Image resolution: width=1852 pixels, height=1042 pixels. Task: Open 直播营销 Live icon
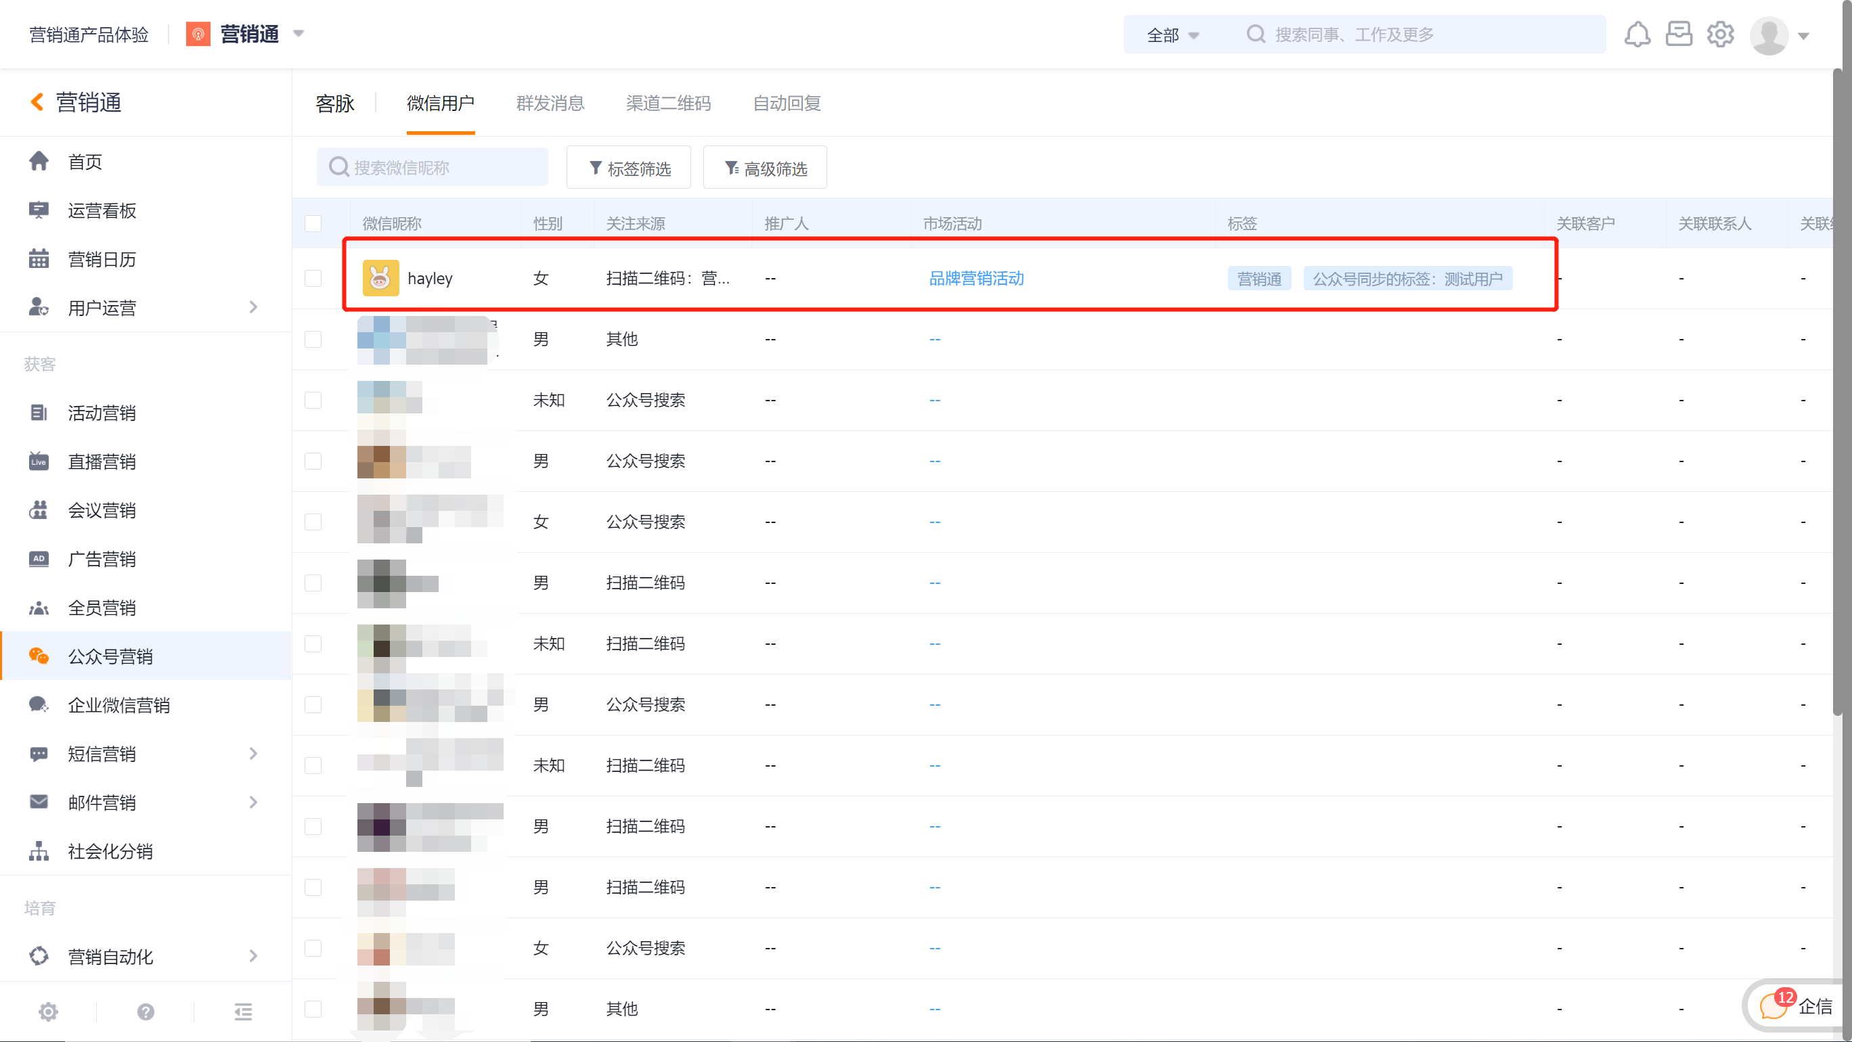tap(39, 461)
